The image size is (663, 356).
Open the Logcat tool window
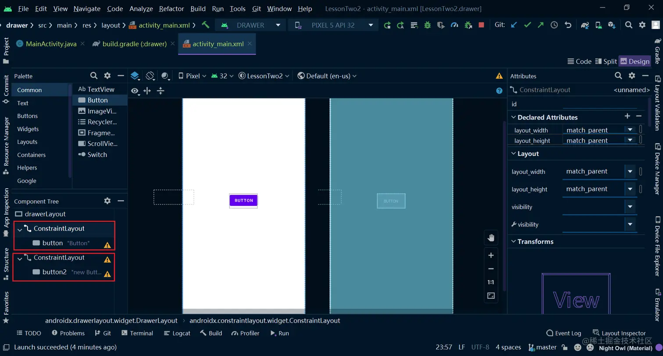point(177,333)
